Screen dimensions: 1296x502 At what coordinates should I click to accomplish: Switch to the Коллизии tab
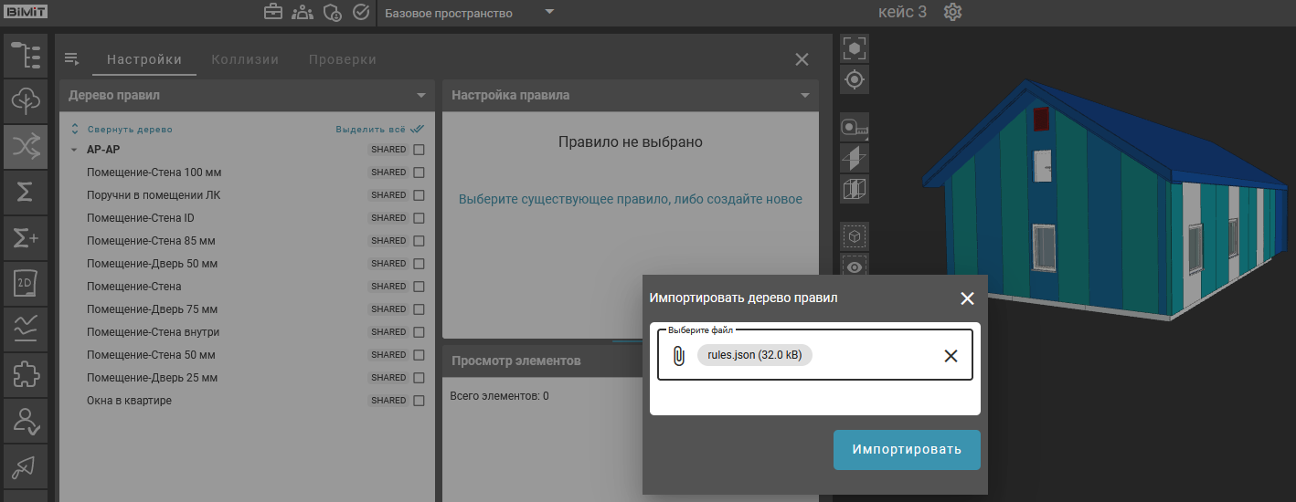245,59
